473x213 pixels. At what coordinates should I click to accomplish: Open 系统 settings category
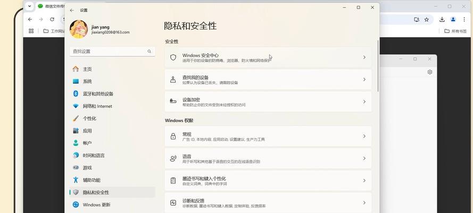(x=112, y=81)
